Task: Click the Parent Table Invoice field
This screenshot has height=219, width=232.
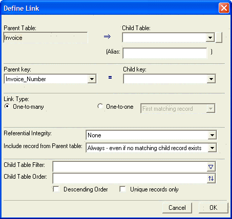Action: coord(46,38)
